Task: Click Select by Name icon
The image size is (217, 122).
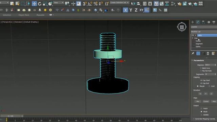Action: [17, 4]
